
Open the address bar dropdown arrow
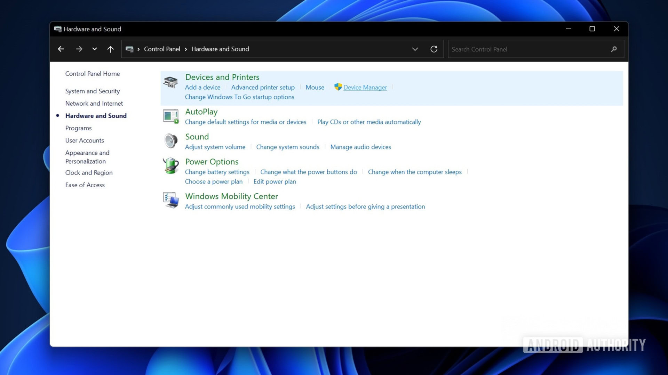coord(415,49)
